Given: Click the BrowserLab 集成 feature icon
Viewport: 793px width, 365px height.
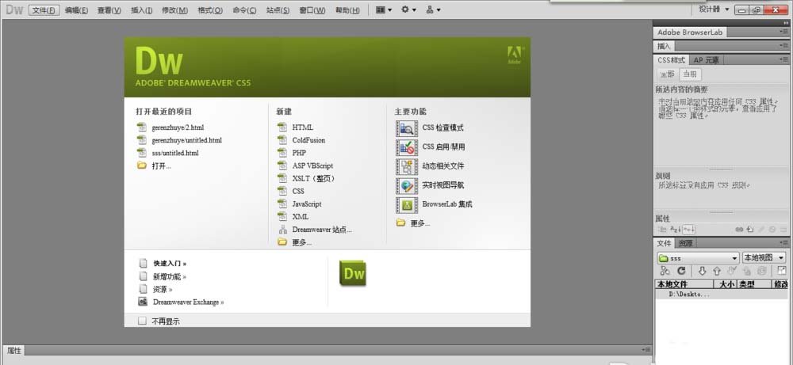Looking at the screenshot, I should [407, 205].
